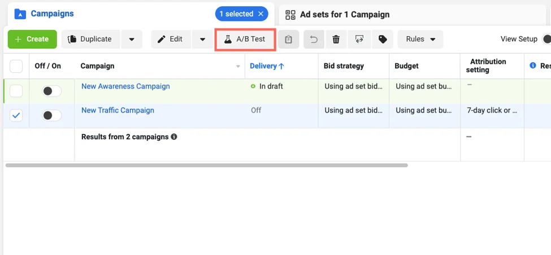
Task: Expand the Edit dropdown arrow
Action: click(x=202, y=39)
